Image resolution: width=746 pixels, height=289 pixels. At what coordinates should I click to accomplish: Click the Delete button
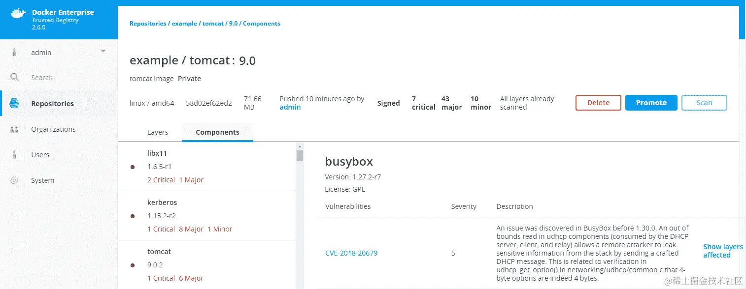[598, 103]
